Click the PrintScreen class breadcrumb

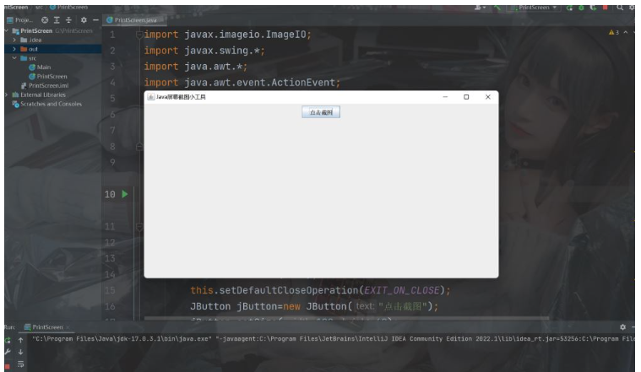click(x=68, y=8)
